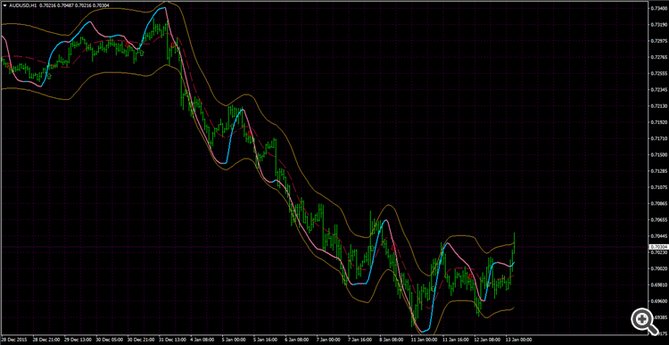Click the 0.72765 price axis label
Viewport: 669px width, 345px height.
tap(659, 57)
